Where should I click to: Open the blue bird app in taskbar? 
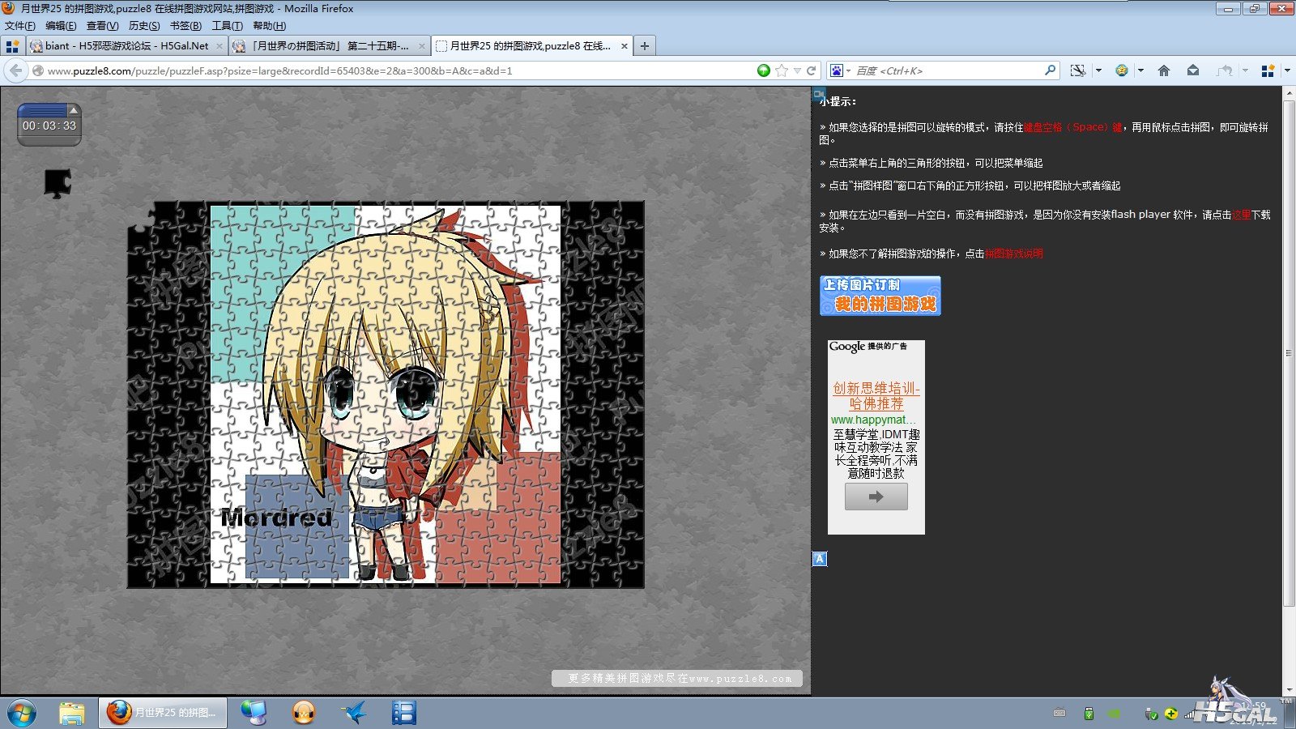(354, 713)
